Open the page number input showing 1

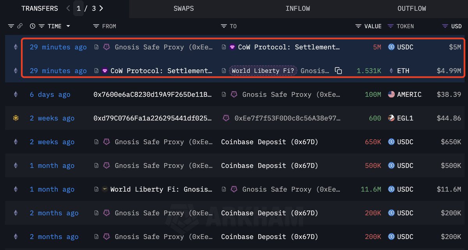coord(78,8)
